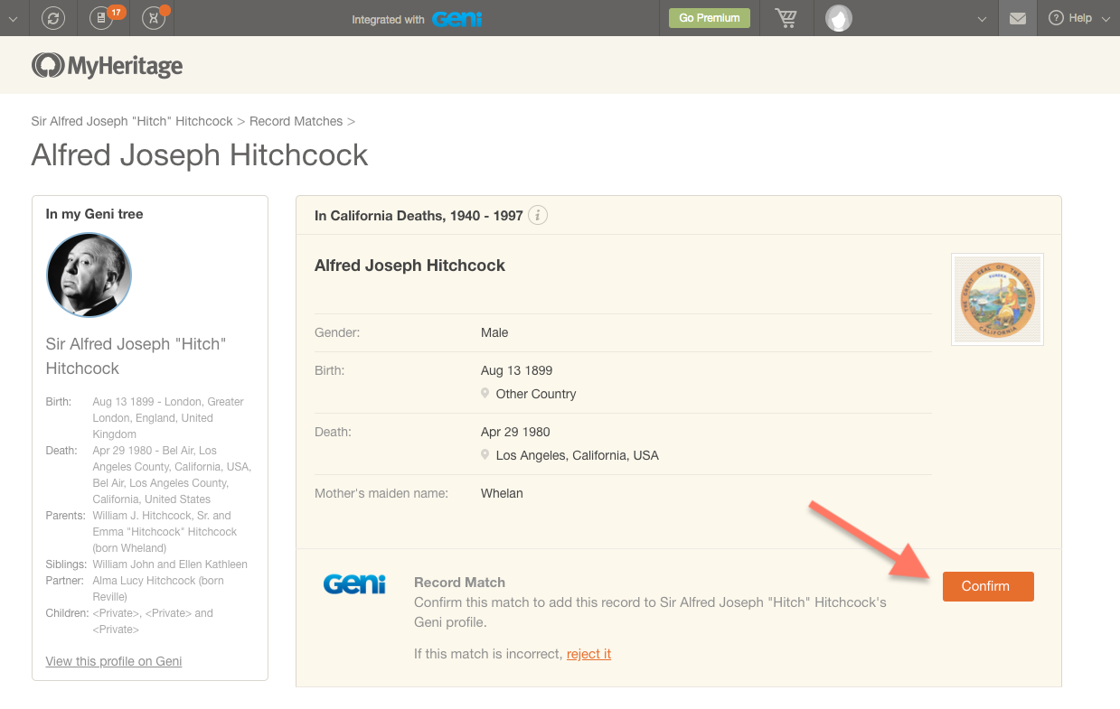This screenshot has width=1120, height=709.
Task: Confirm the record match
Action: tap(988, 586)
